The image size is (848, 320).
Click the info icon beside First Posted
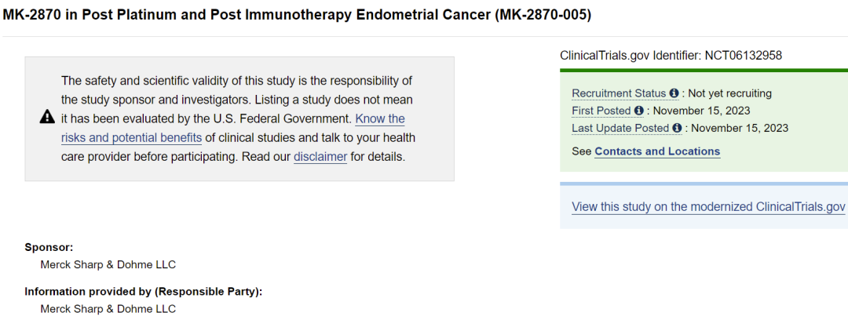tap(638, 111)
